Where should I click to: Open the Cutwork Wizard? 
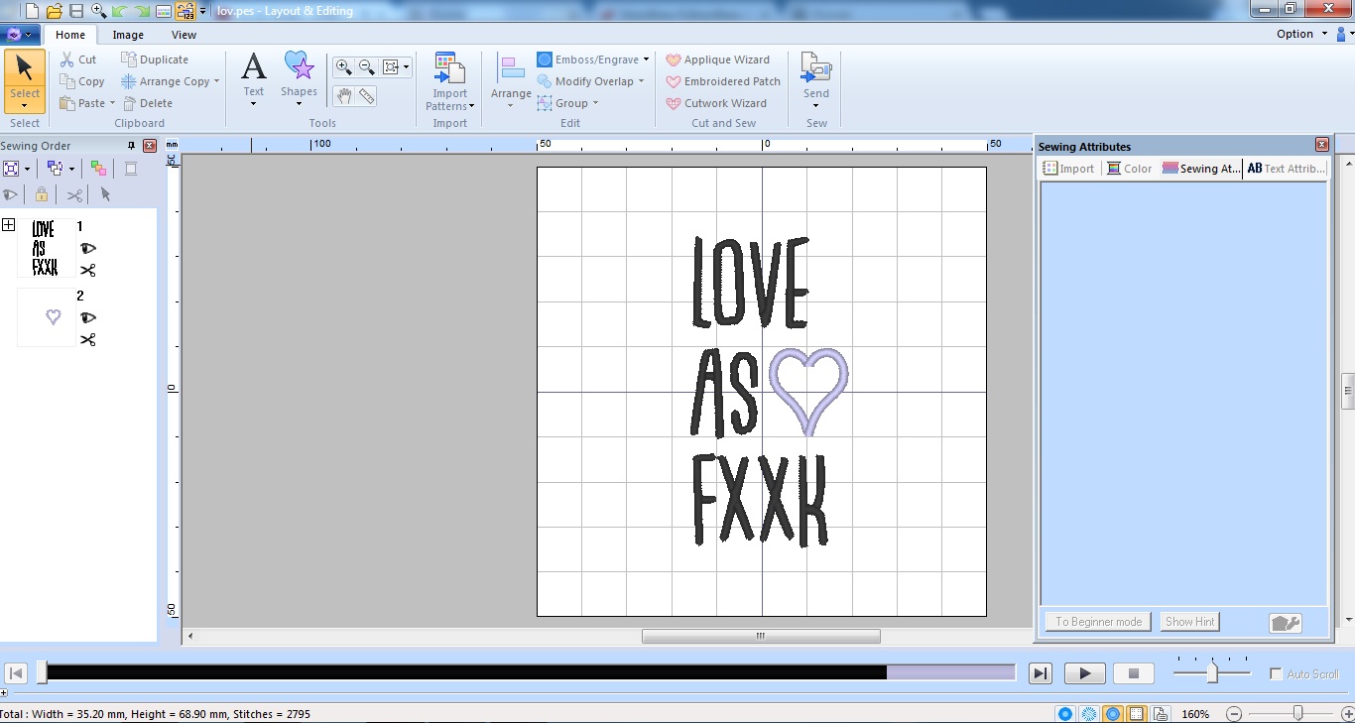tap(715, 103)
